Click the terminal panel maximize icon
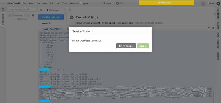The width and height of the screenshot is (221, 103). (x=209, y=28)
